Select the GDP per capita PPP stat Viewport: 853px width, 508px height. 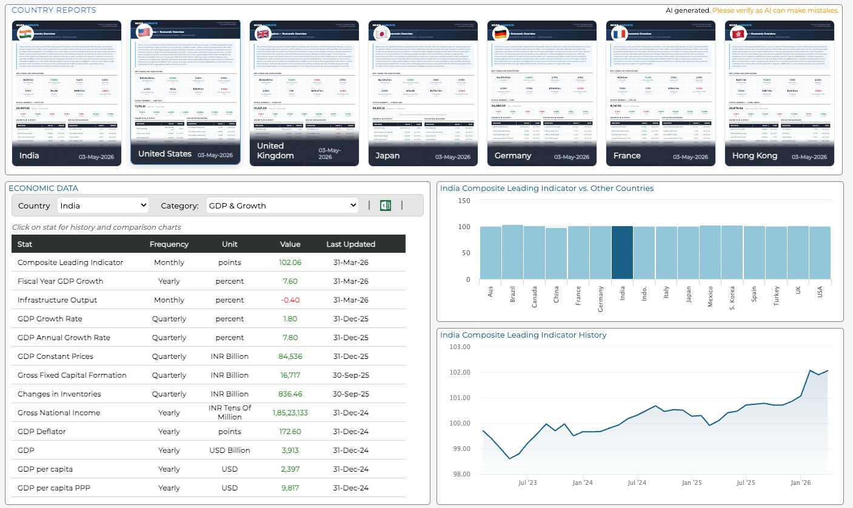pyautogui.click(x=209, y=488)
